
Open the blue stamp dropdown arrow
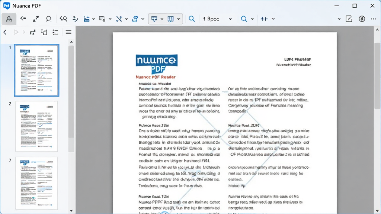pos(143,19)
